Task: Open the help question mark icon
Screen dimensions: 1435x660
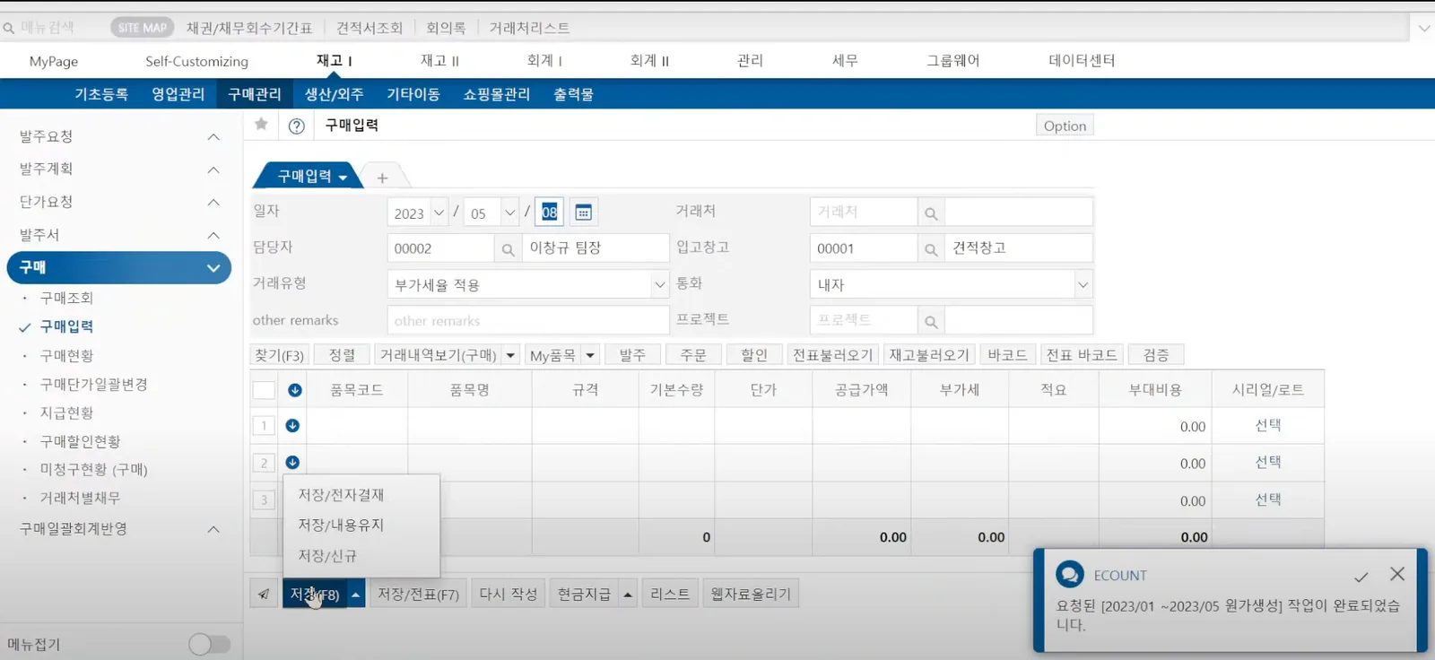Action: 297,126
